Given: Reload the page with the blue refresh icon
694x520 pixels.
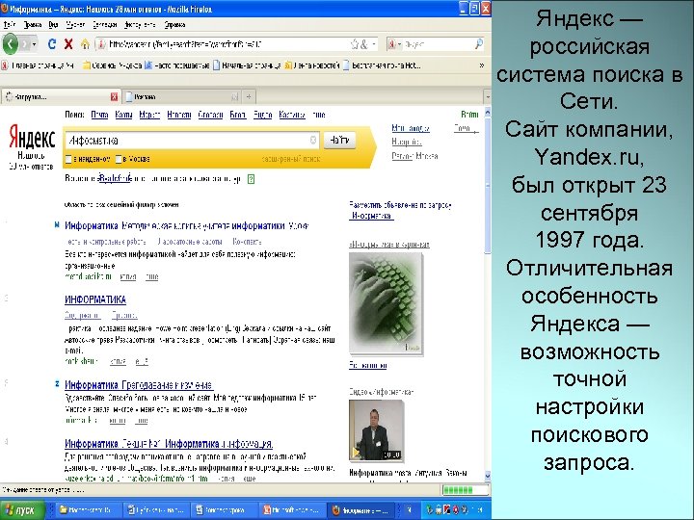Looking at the screenshot, I should click(x=51, y=44).
